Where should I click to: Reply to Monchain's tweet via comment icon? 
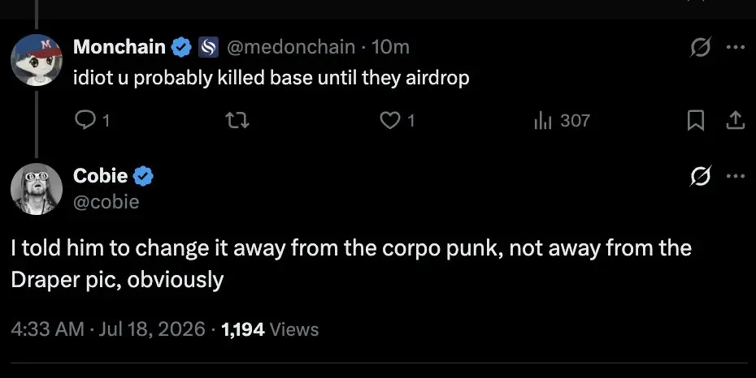pyautogui.click(x=86, y=120)
